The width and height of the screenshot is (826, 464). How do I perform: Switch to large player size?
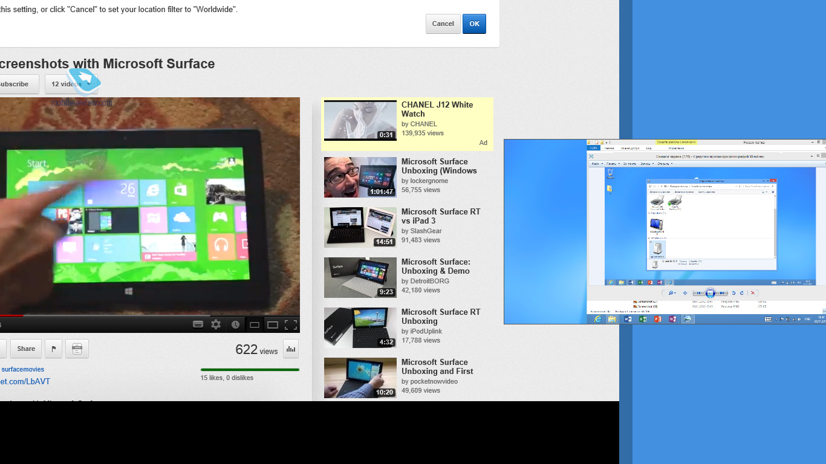273,325
